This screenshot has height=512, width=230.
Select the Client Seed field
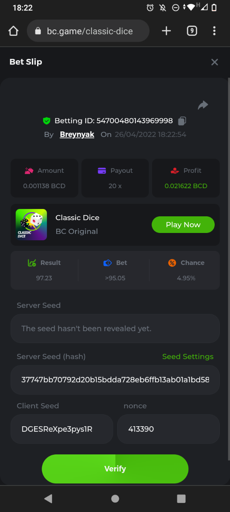62,429
